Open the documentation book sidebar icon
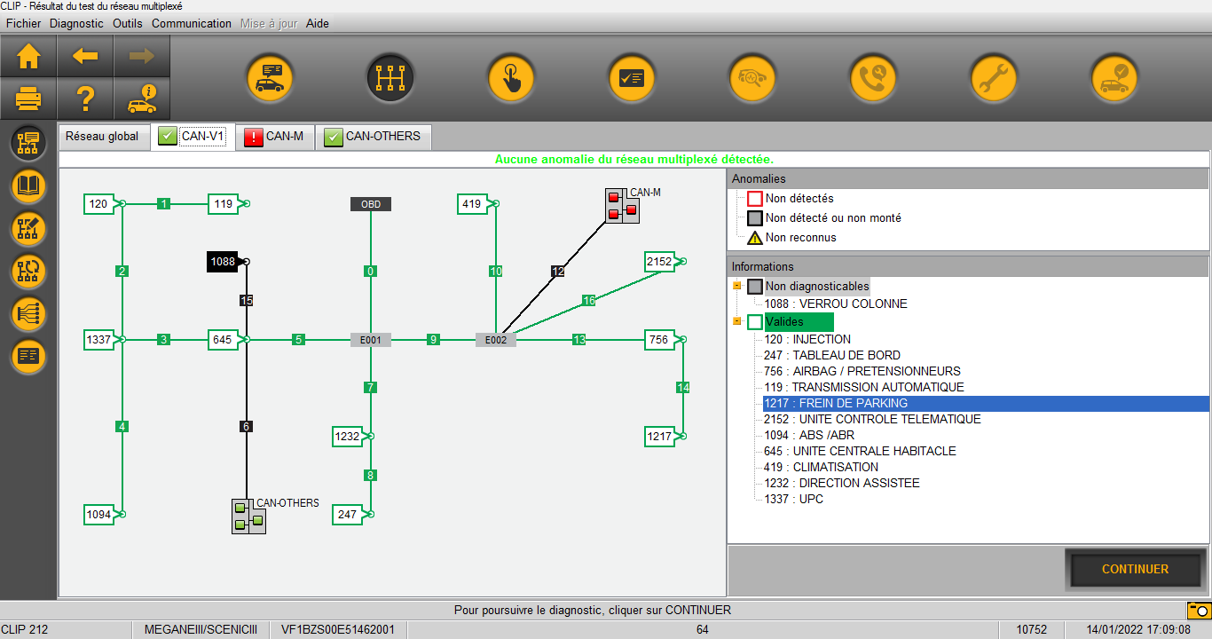1212x639 pixels. (x=28, y=185)
